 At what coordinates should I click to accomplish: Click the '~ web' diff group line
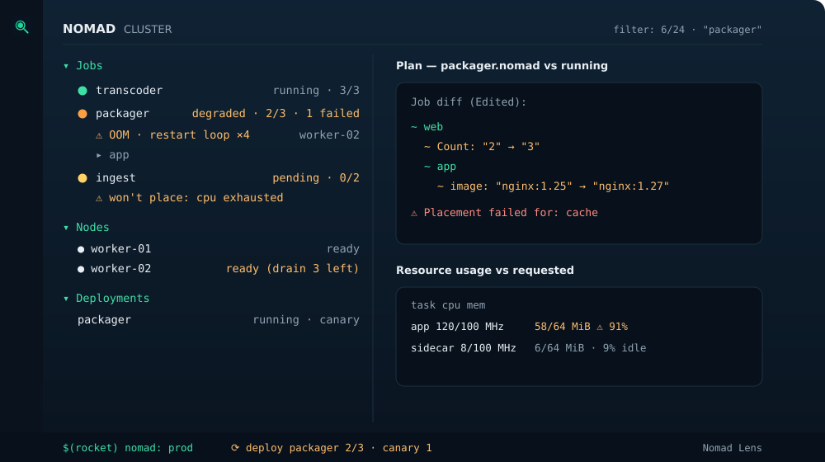[427, 127]
